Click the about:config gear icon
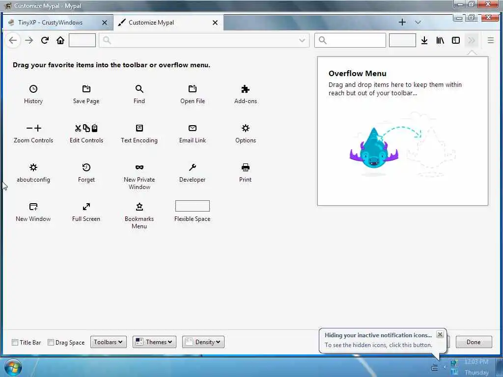Screen dimensions: 503x377 [x=33, y=167]
